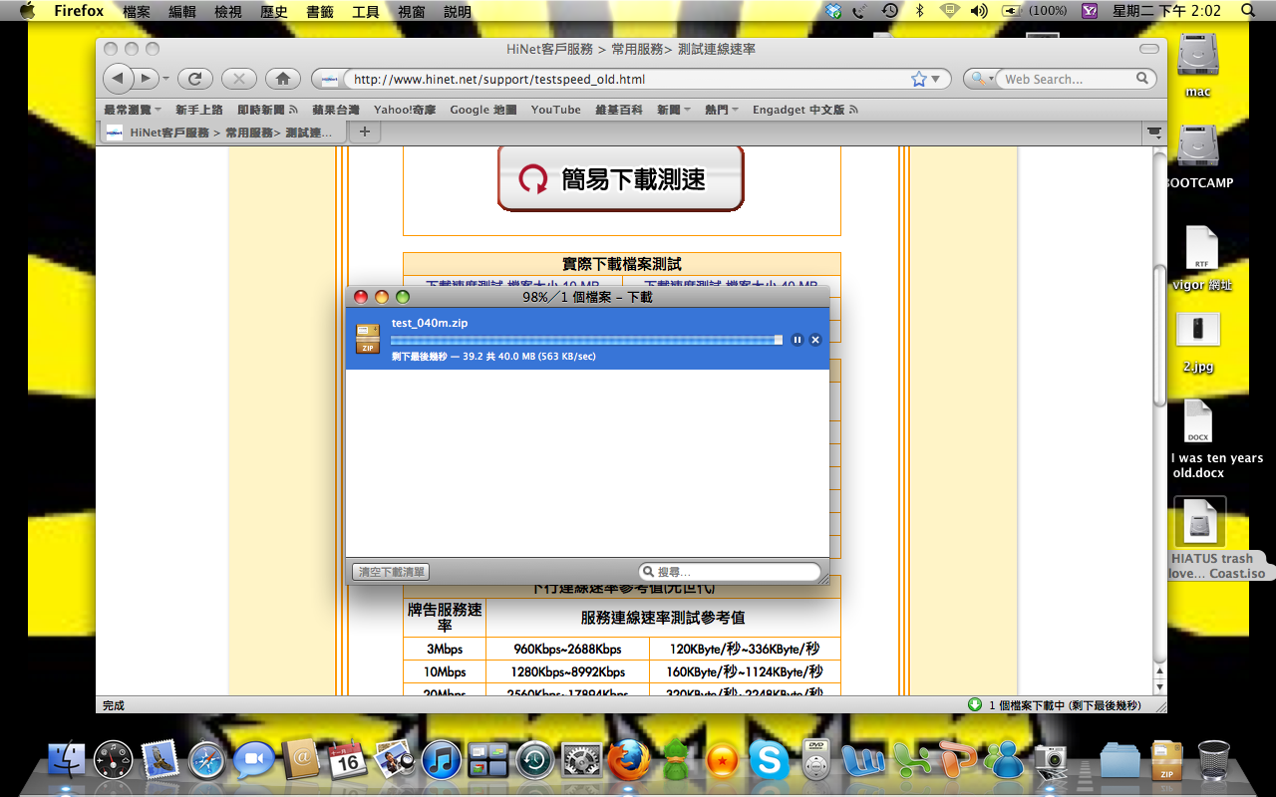Expand the 新聞 bookmarks folder

674,110
